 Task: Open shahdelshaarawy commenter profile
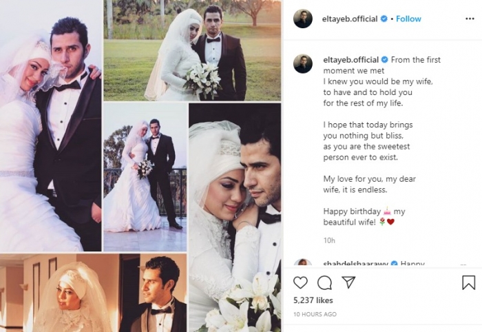point(355,263)
